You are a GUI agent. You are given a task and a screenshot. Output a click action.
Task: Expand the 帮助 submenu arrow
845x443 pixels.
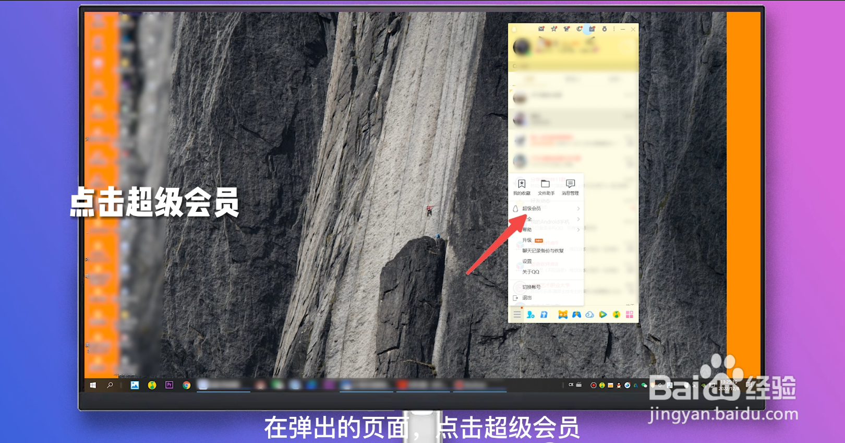[578, 230]
